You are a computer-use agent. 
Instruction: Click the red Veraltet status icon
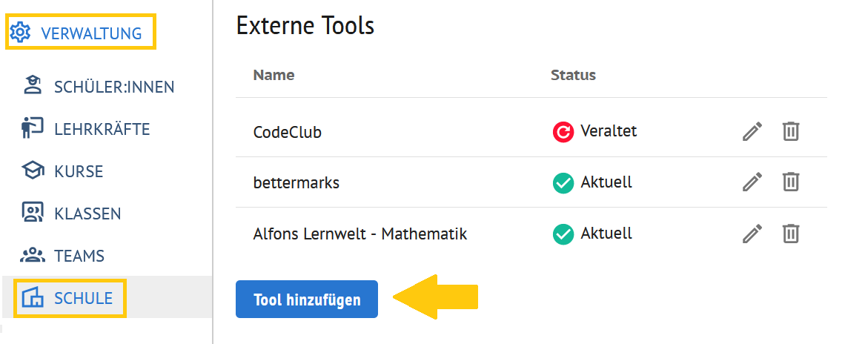tap(563, 131)
